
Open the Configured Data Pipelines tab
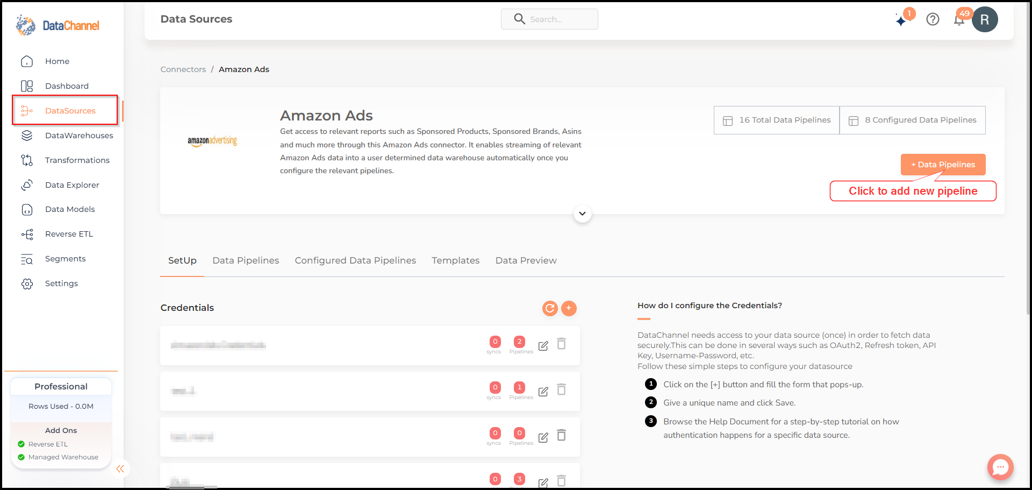355,260
